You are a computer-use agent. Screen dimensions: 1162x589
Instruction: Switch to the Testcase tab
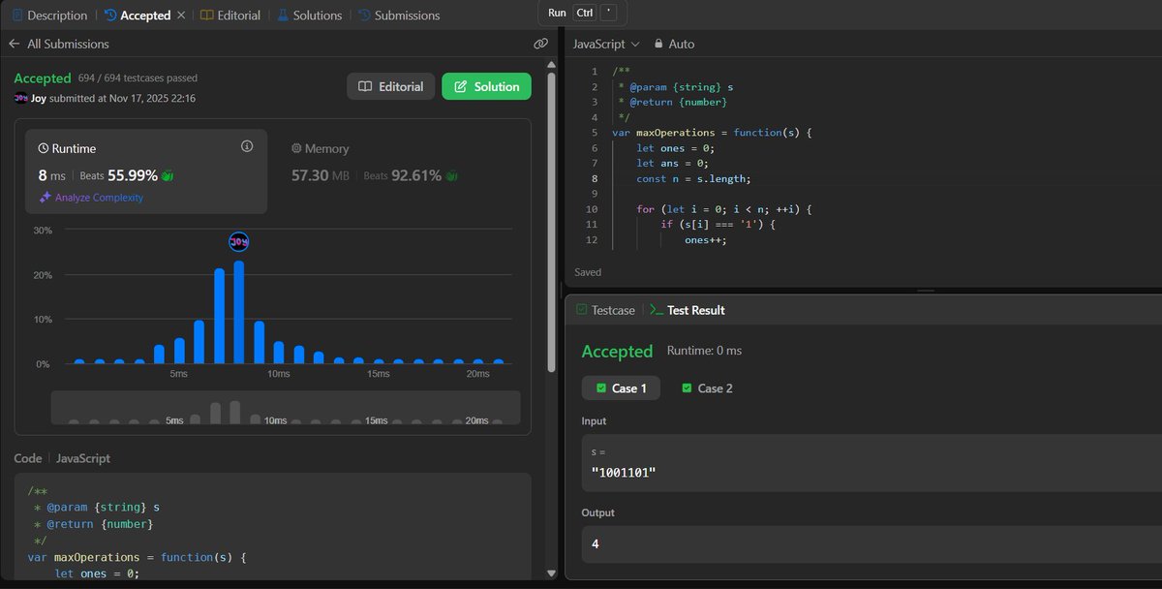pos(612,310)
